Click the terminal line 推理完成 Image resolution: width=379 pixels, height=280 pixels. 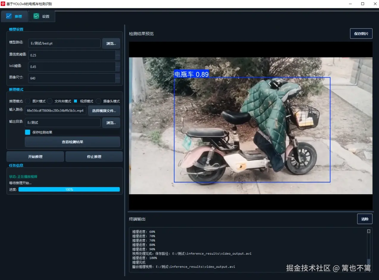click(x=139, y=262)
